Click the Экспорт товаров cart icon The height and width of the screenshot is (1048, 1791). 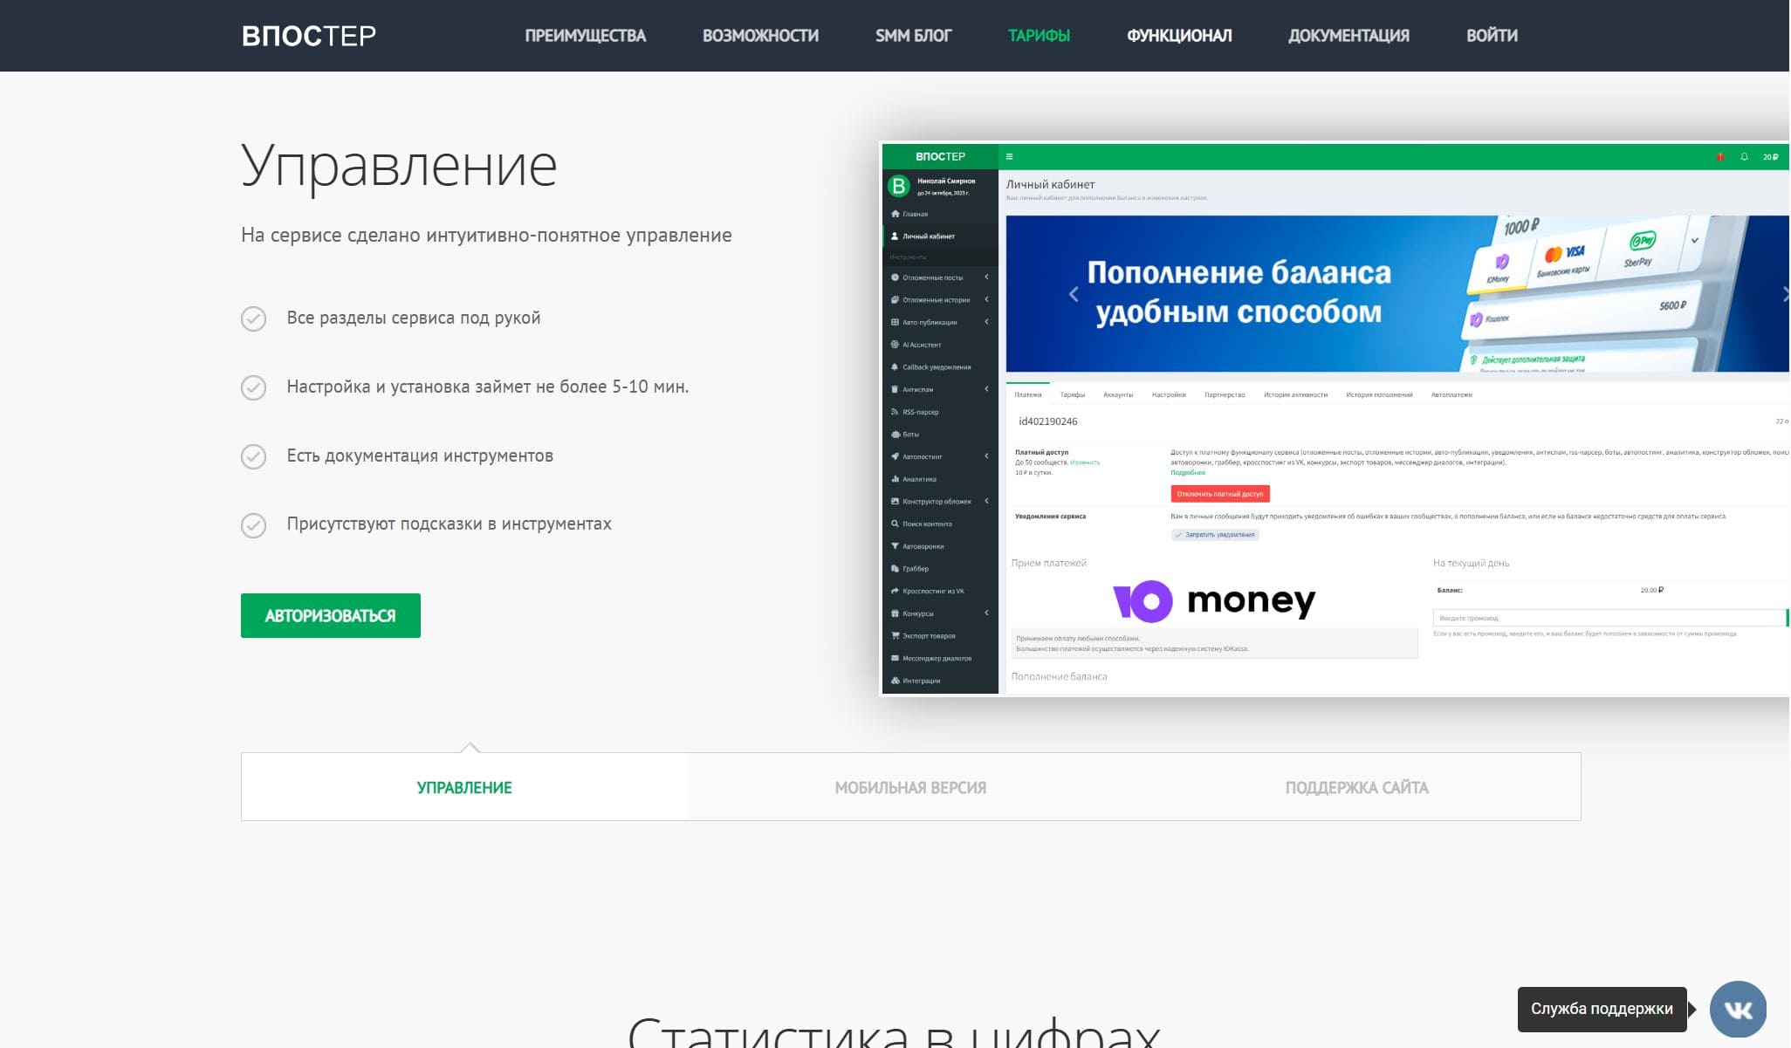895,636
